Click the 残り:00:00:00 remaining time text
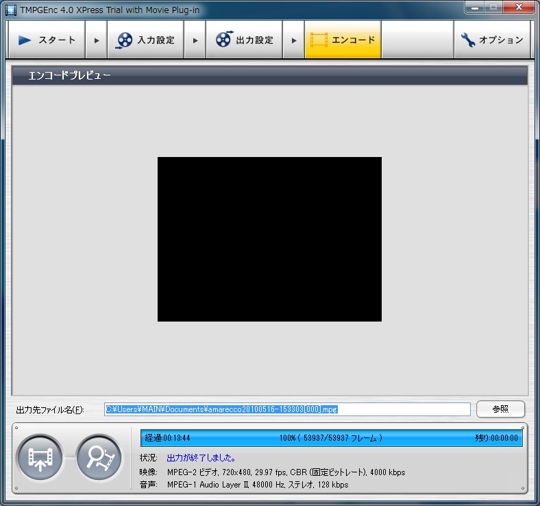Viewport: 540px width, 506px height. [496, 438]
